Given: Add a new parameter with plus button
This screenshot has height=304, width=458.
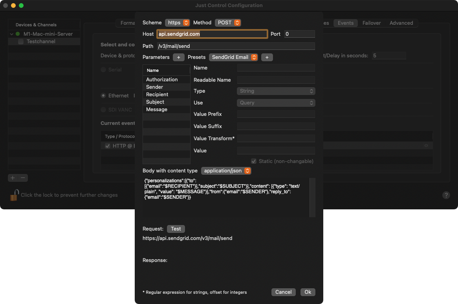Looking at the screenshot, I should pyautogui.click(x=178, y=57).
